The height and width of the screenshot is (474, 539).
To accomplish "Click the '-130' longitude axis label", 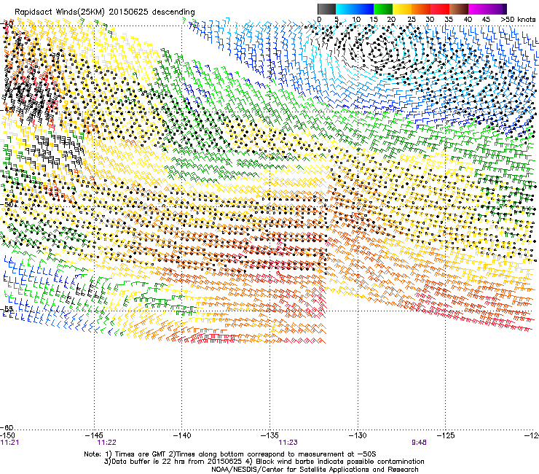I will 358,435.
